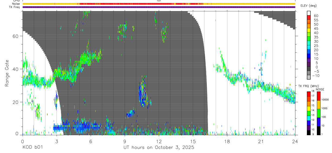Select the 'TX Freq' row label

(15, 7)
